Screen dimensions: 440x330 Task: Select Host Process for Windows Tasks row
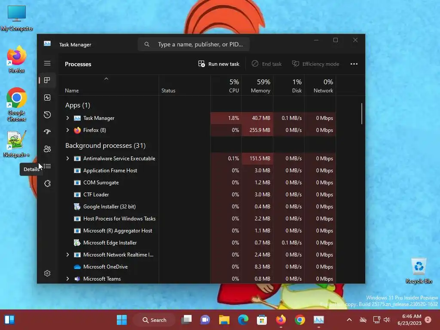[x=197, y=219]
